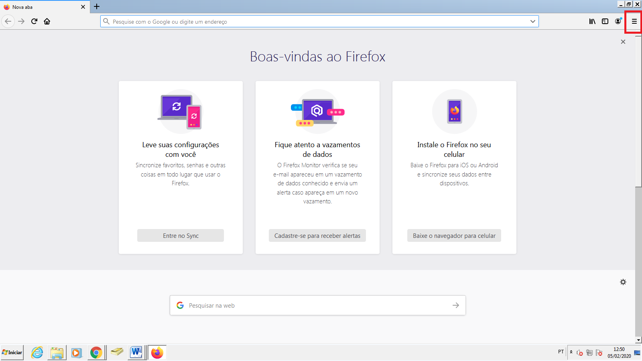Open Word from the taskbar

tap(136, 353)
